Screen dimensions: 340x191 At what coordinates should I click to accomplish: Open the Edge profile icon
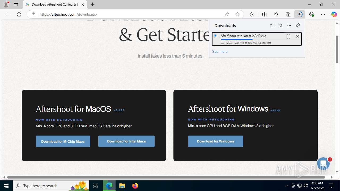point(6,5)
